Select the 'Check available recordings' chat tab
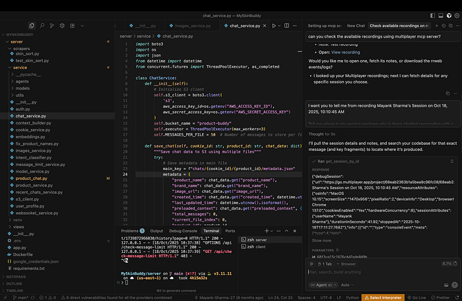The width and height of the screenshot is (462, 301). point(399,26)
